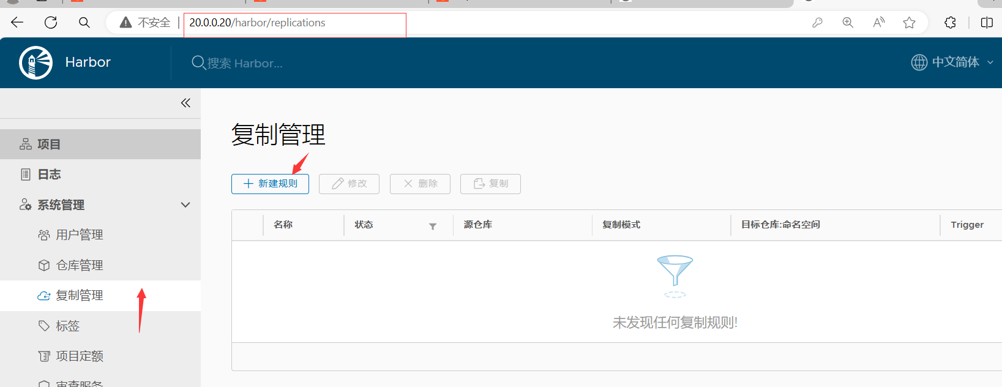The height and width of the screenshot is (387, 1002).
Task: Open the 项目定额 page
Action: (x=100, y=356)
